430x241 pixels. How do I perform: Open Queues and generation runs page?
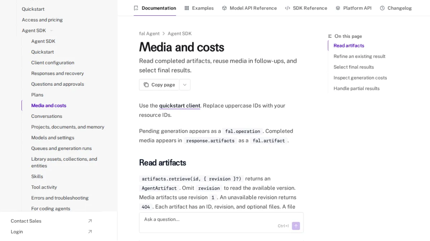click(61, 149)
